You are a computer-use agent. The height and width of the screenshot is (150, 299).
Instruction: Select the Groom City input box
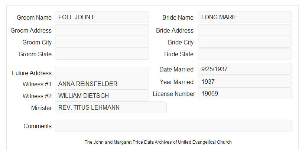pyautogui.click(x=102, y=42)
